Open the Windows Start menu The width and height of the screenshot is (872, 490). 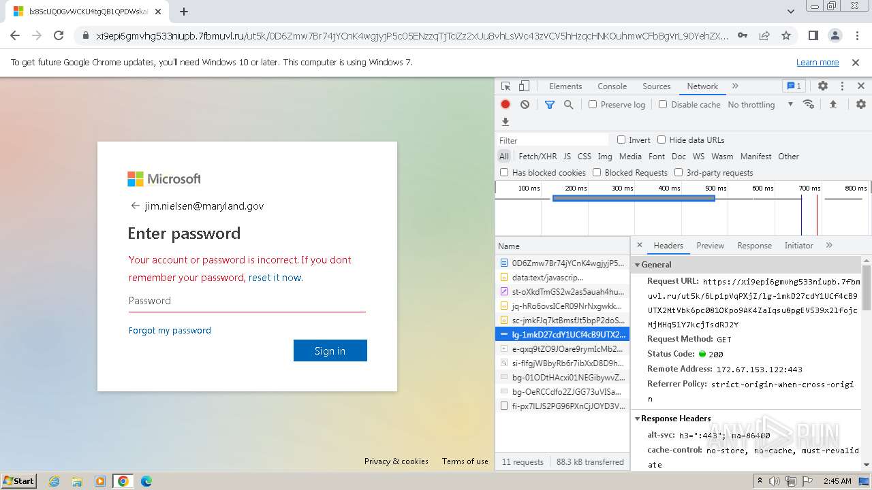click(18, 480)
